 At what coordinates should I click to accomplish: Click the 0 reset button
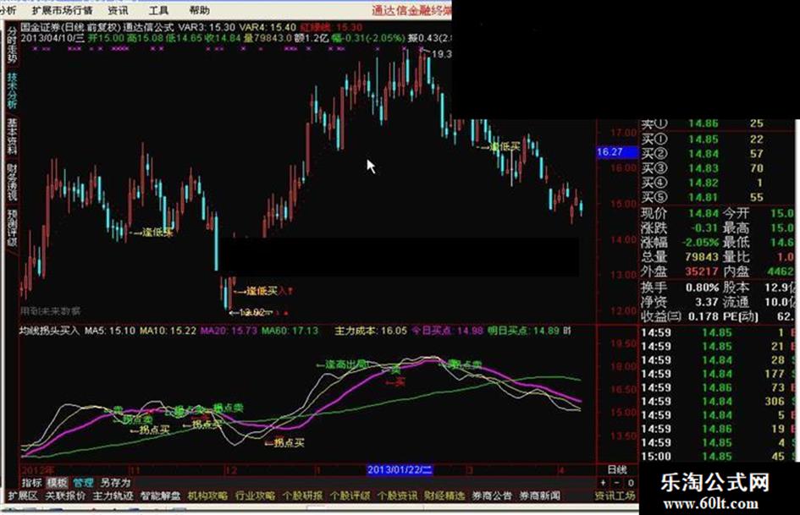click(631, 482)
